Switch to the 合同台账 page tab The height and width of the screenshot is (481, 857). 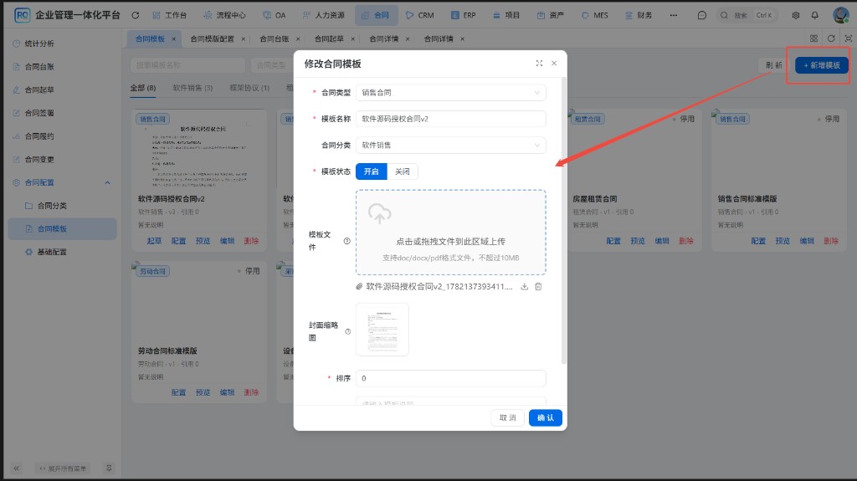274,38
